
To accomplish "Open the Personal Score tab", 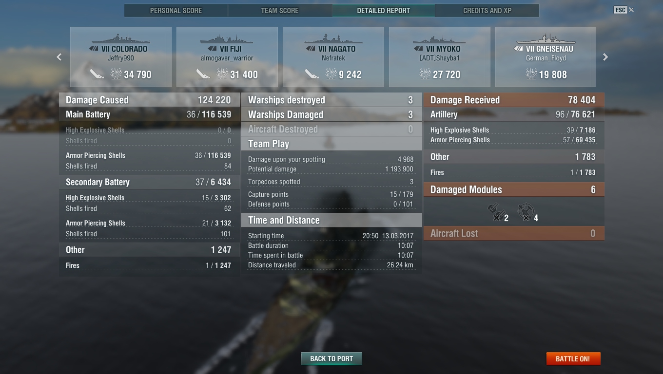I will [x=176, y=10].
